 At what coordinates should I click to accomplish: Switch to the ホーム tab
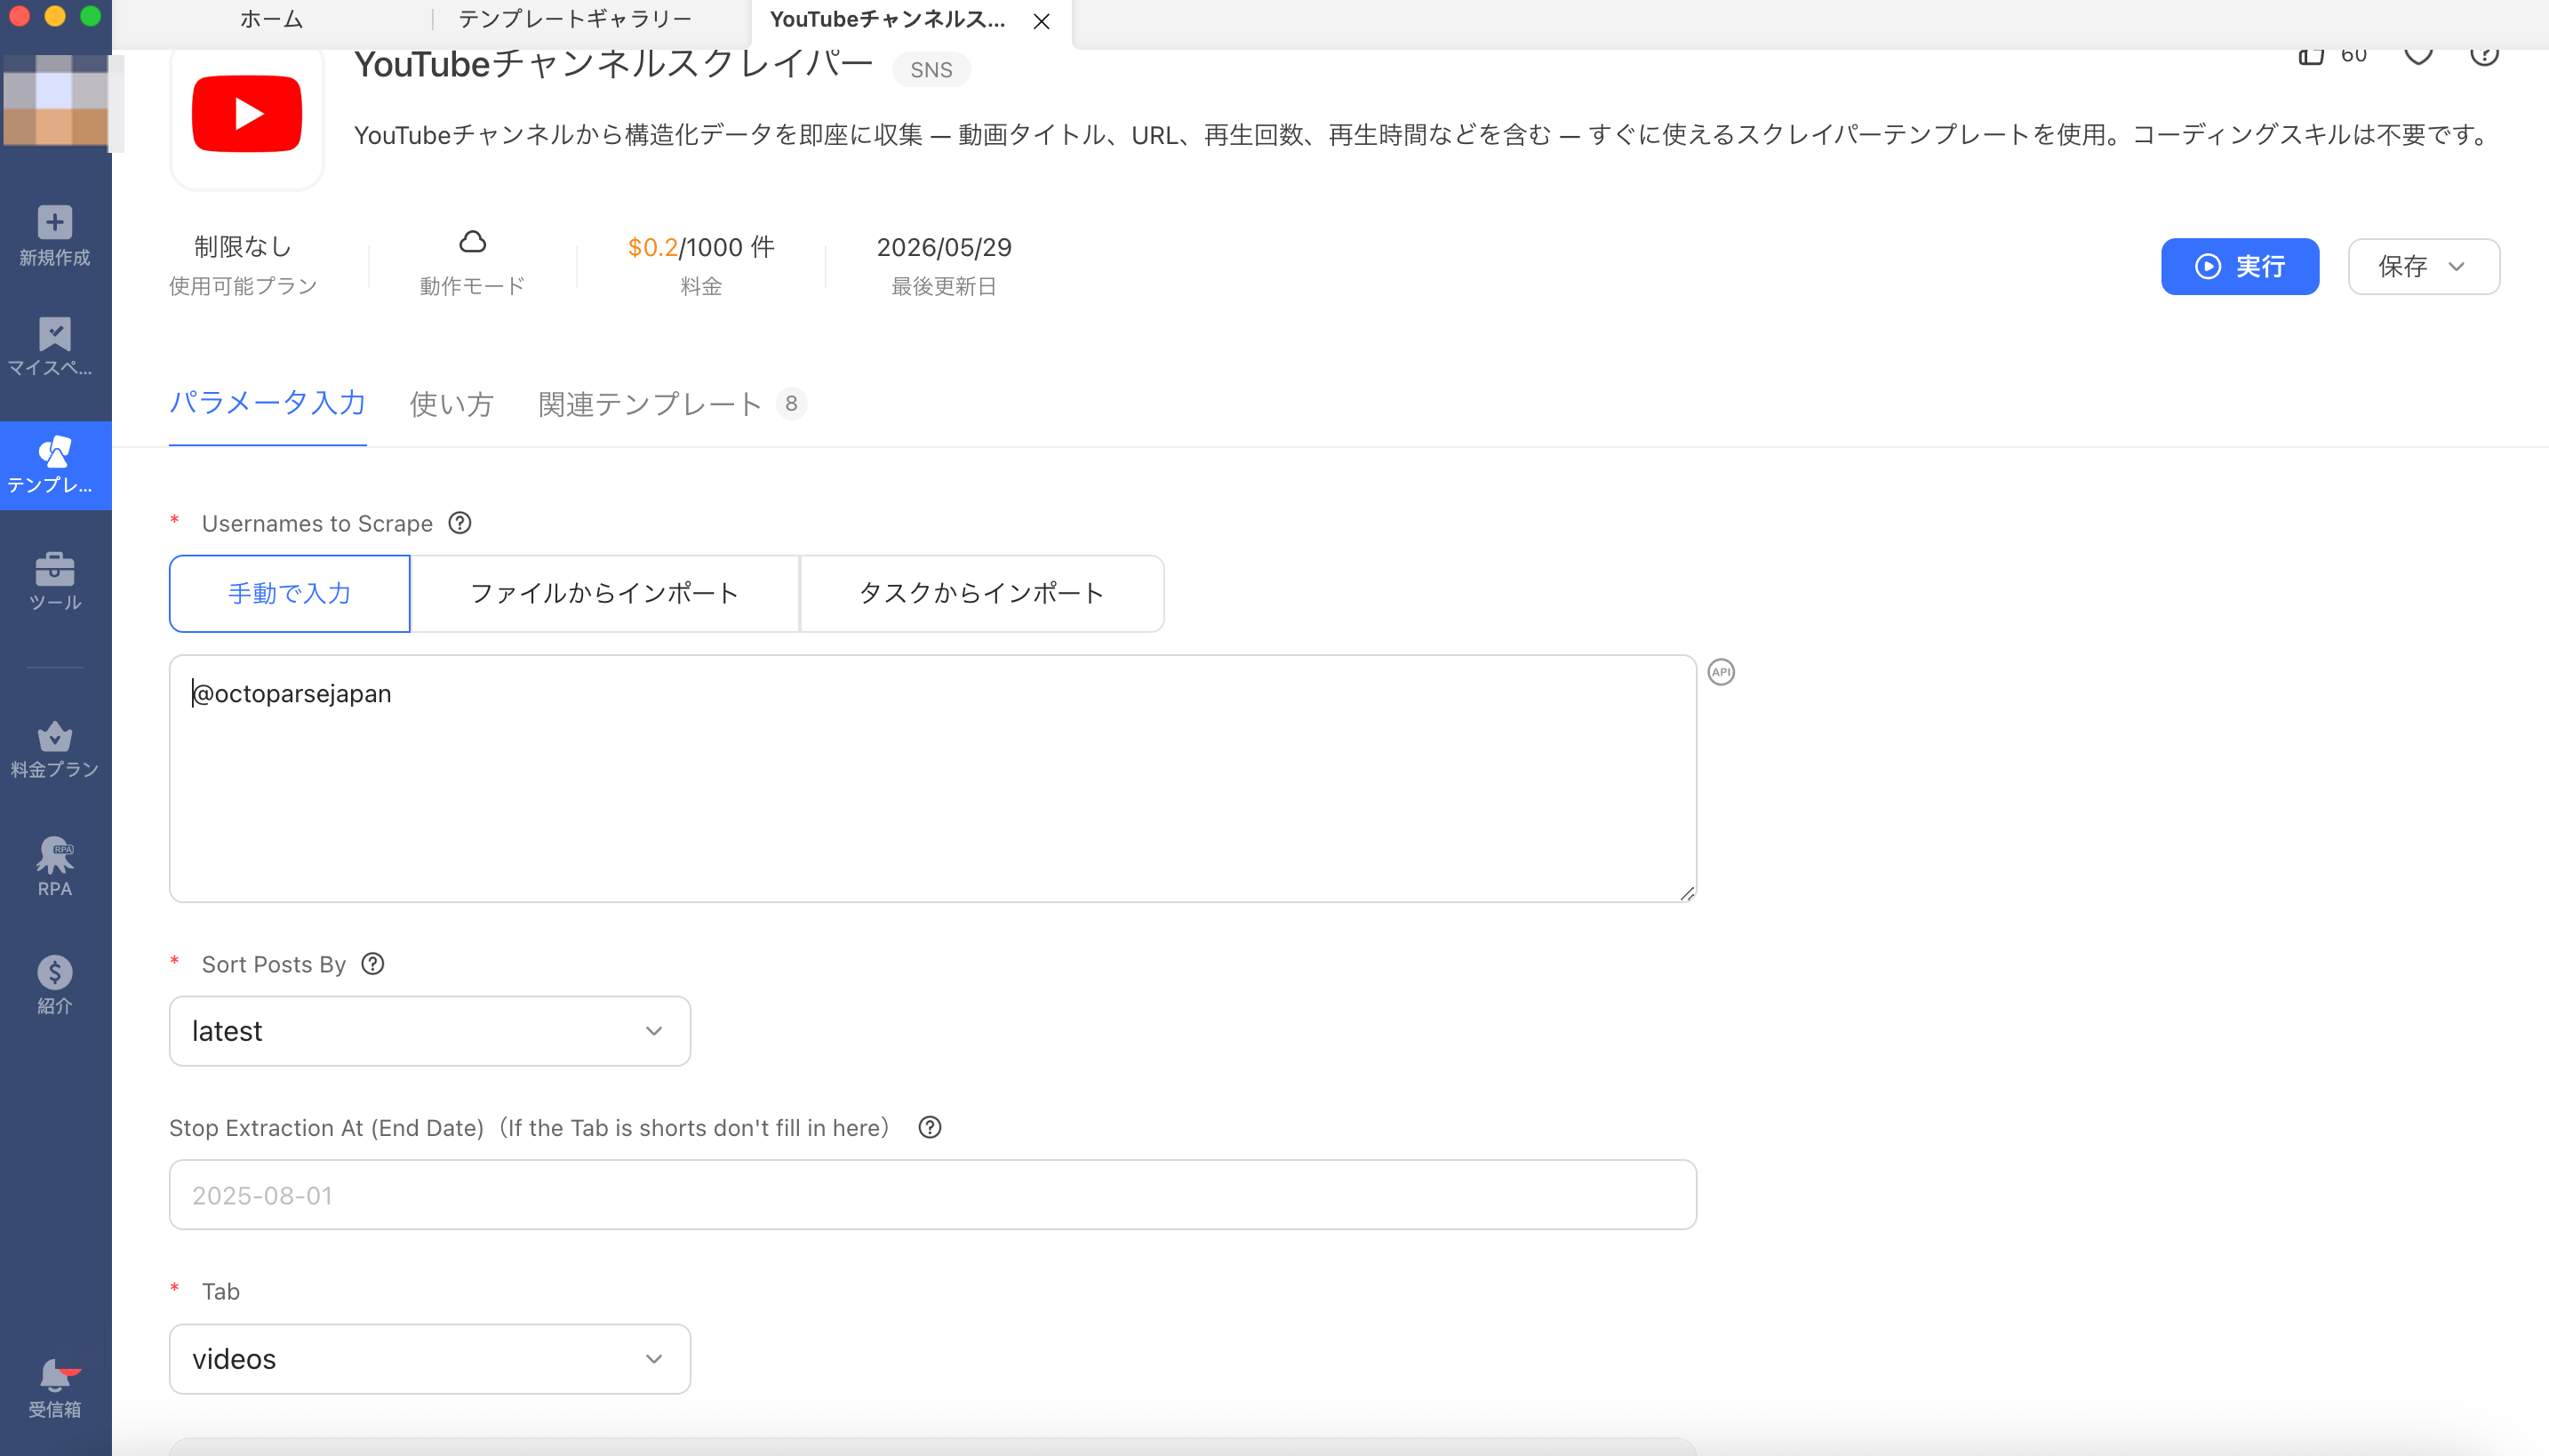pos(272,19)
